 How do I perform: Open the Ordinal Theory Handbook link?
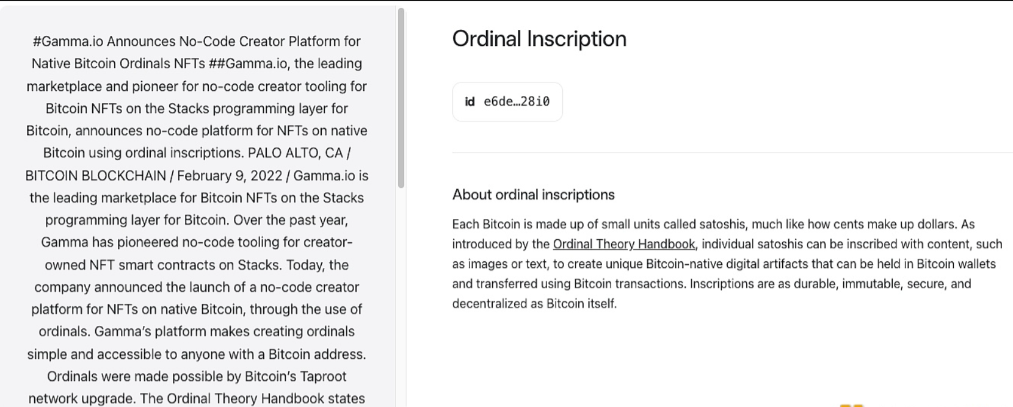click(623, 245)
